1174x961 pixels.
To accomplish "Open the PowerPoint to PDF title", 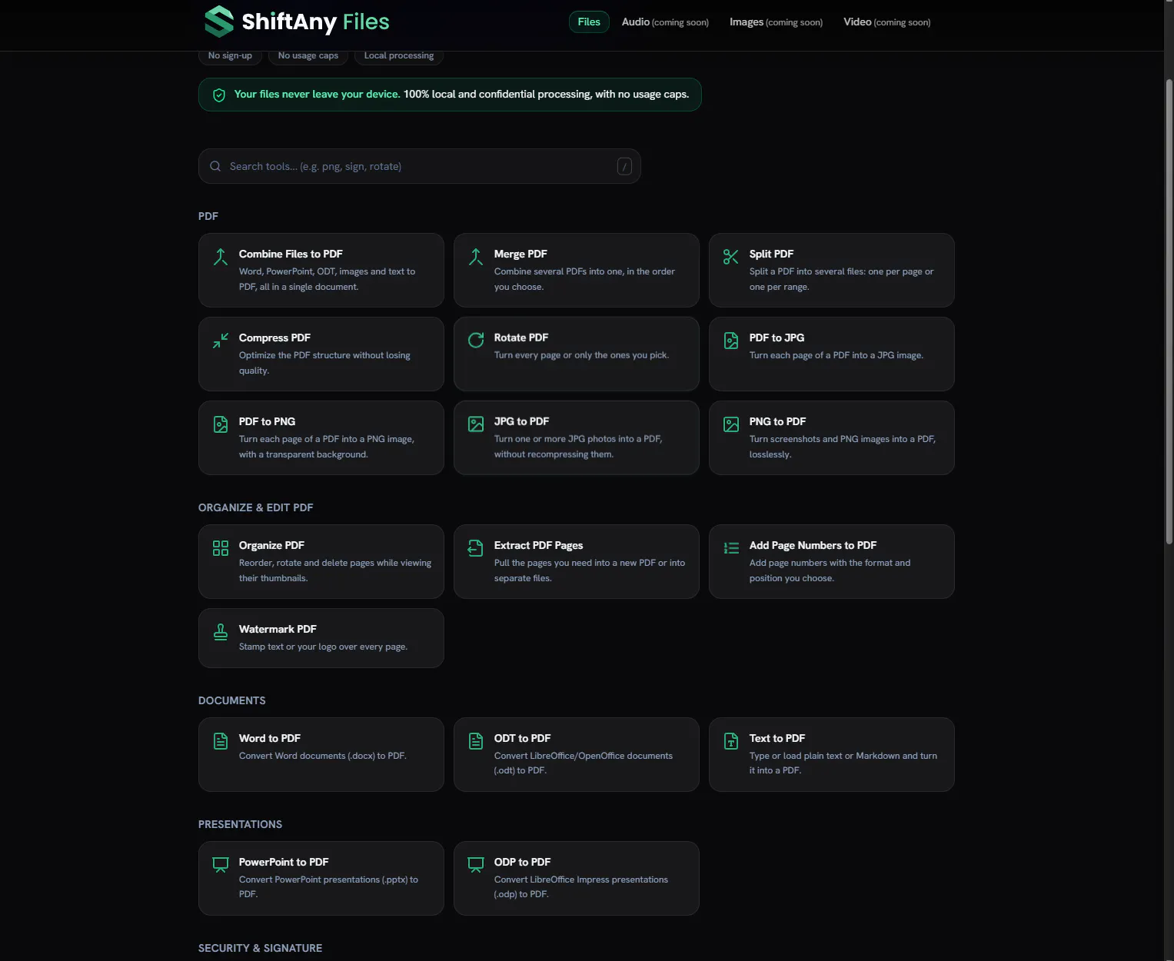I will [284, 862].
